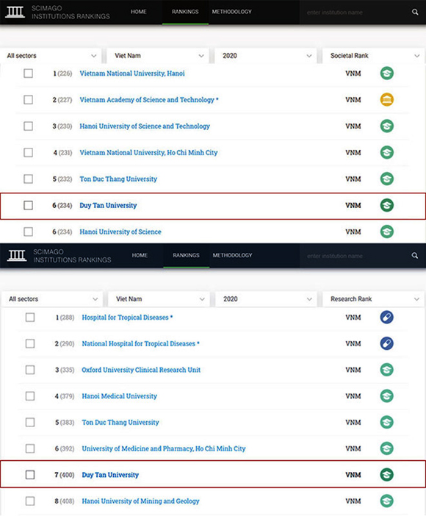Select the Oxford University Clinical Research Unit checkbox

point(30,370)
